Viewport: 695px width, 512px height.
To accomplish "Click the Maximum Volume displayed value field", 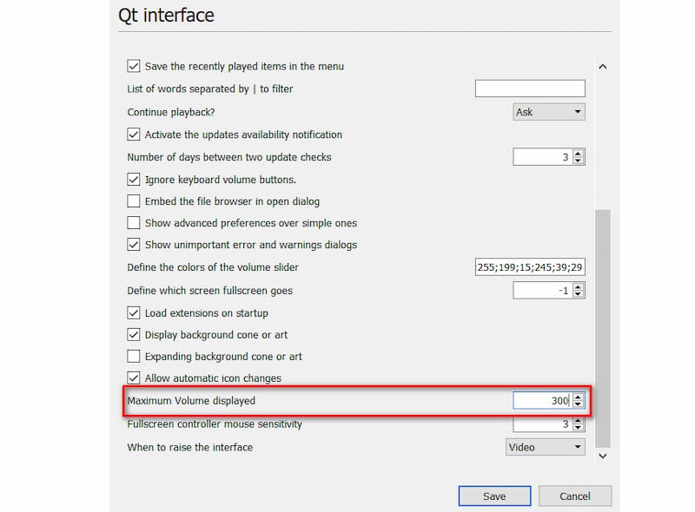I will (541, 401).
